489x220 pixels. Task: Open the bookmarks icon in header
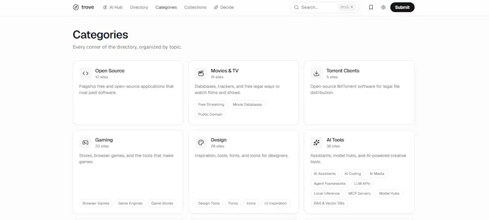click(x=371, y=7)
